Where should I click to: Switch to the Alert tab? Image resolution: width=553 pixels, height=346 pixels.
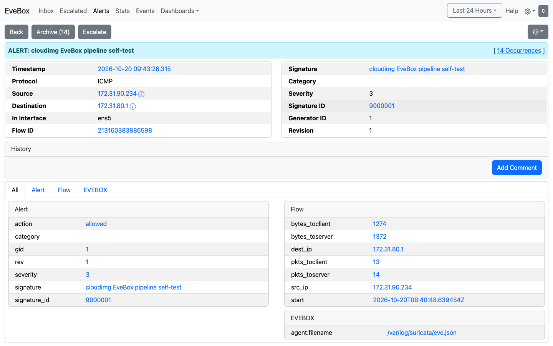click(38, 190)
